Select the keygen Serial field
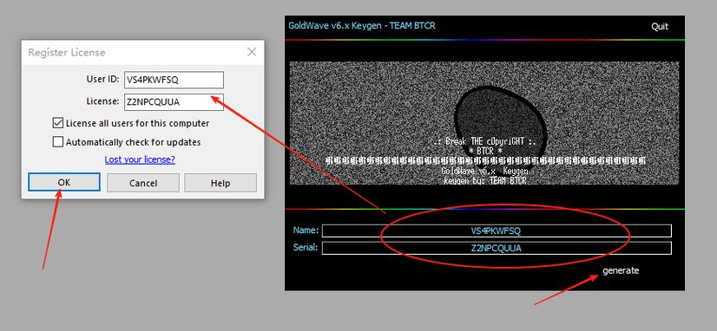The height and width of the screenshot is (331, 717). point(497,248)
